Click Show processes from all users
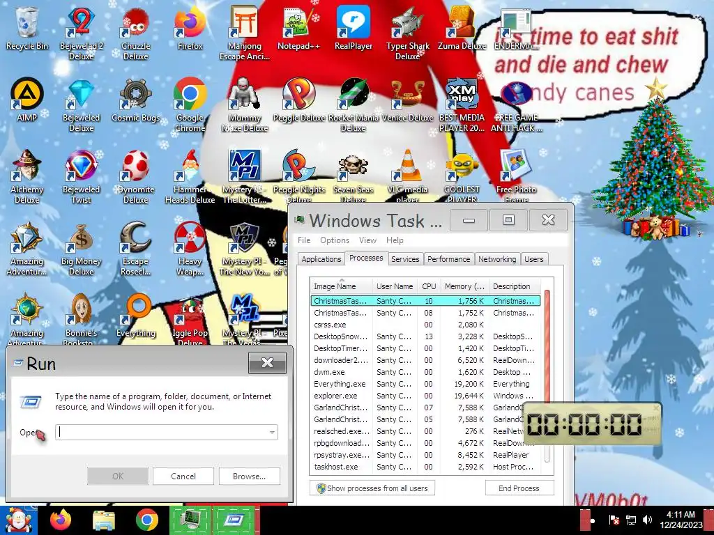714x535 pixels. [x=372, y=488]
